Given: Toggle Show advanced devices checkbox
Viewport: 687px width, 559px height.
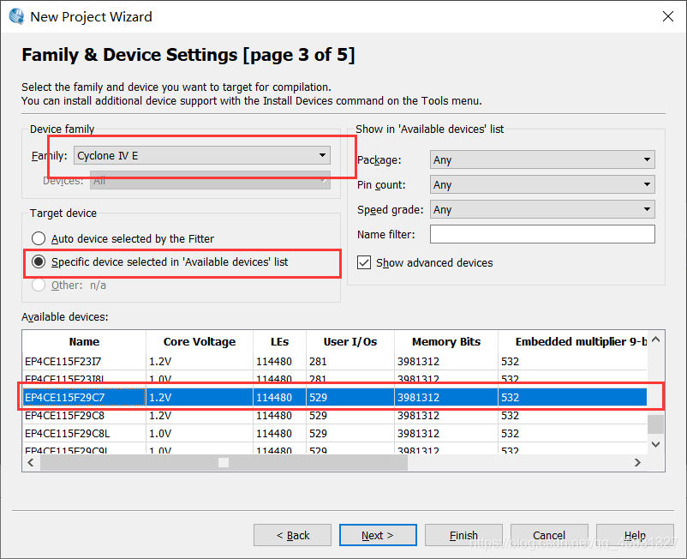Looking at the screenshot, I should pos(364,262).
